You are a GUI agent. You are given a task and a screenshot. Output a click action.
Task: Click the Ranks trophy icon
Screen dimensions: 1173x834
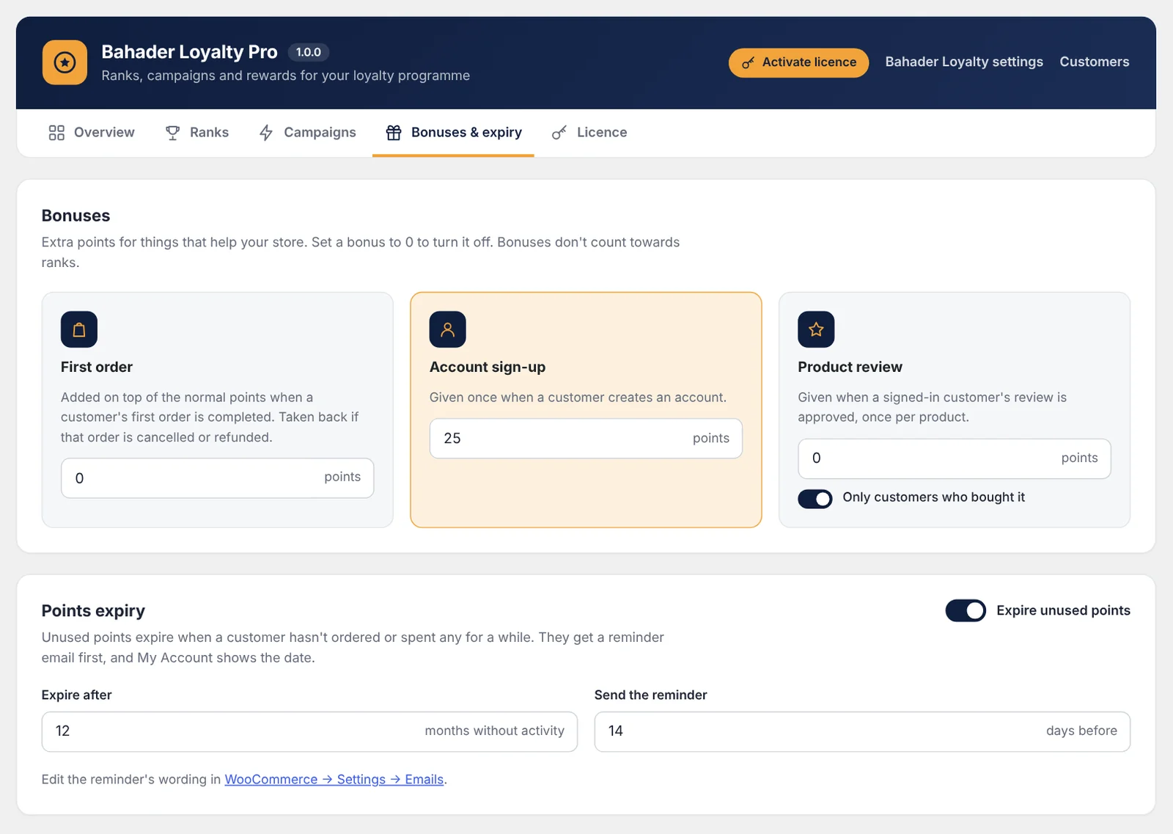pyautogui.click(x=172, y=133)
